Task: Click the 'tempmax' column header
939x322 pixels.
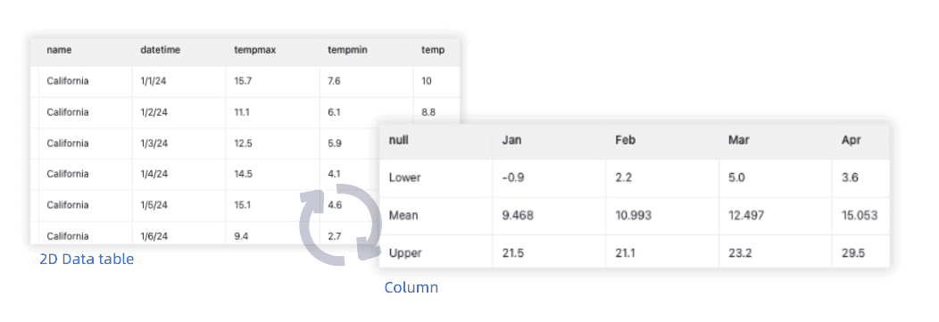Action: point(254,50)
